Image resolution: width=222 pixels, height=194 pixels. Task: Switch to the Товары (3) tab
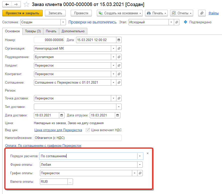[33, 31]
